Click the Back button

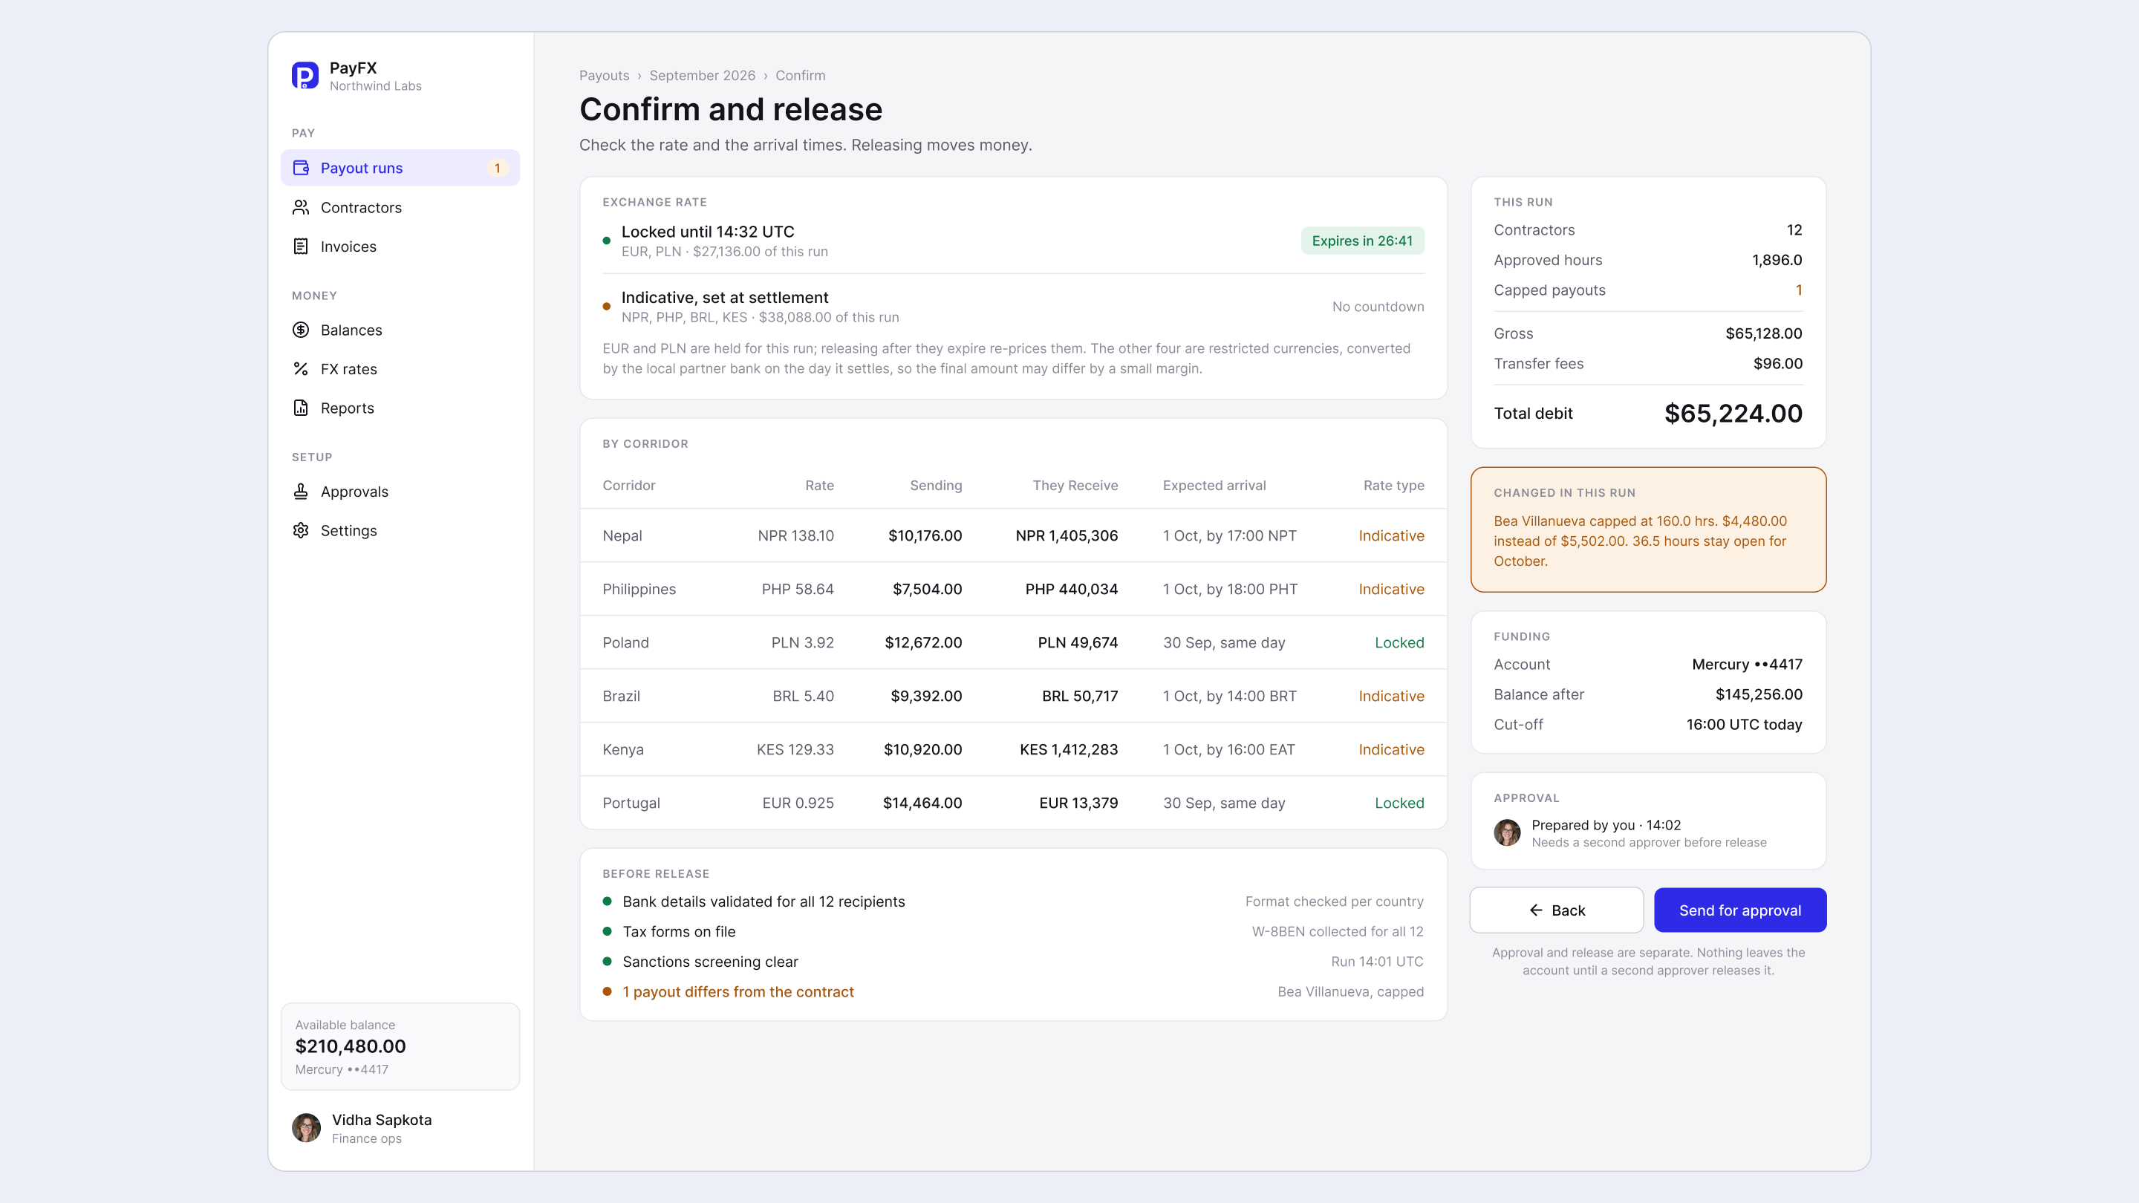click(x=1556, y=910)
